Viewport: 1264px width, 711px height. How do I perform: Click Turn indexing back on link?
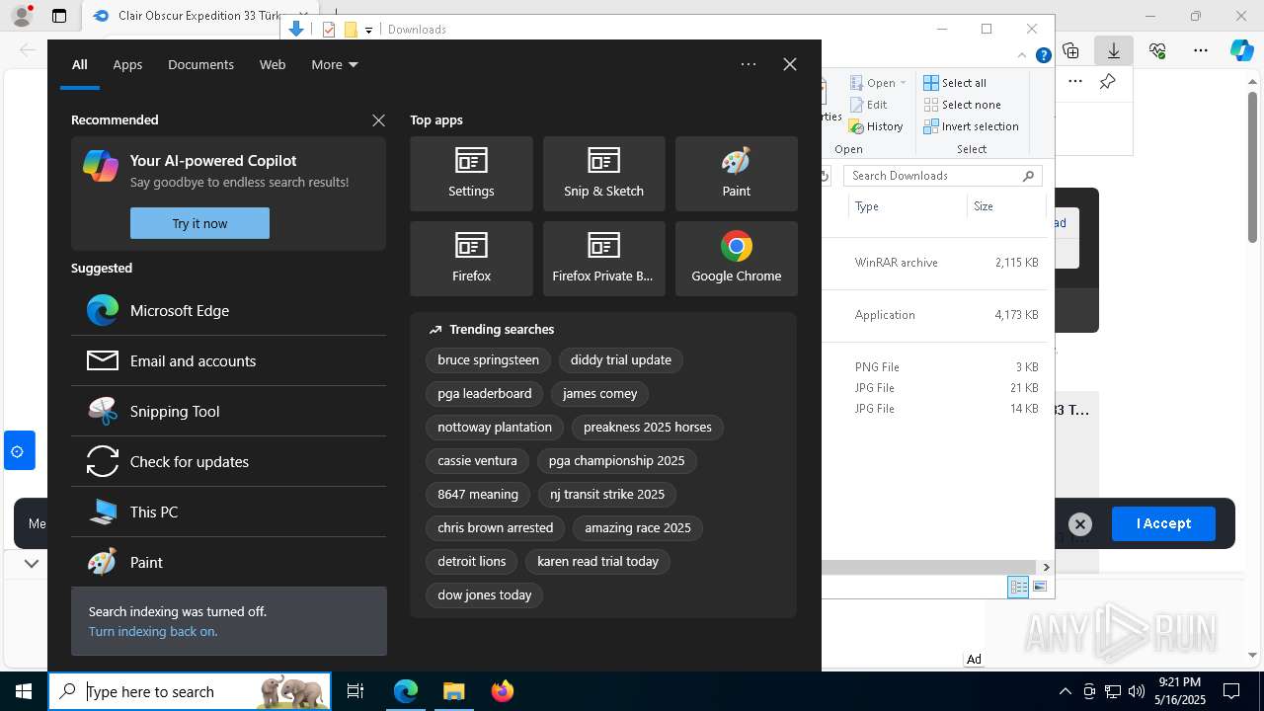153,631
